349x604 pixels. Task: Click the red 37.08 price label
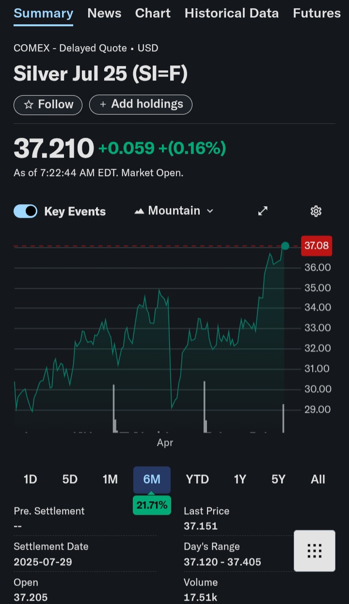317,245
